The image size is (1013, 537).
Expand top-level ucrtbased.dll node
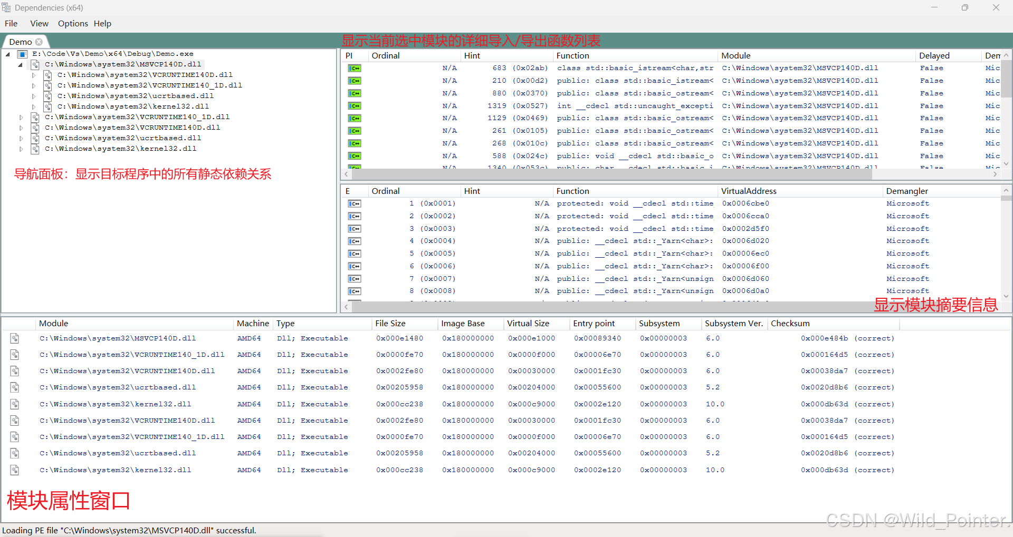(21, 138)
